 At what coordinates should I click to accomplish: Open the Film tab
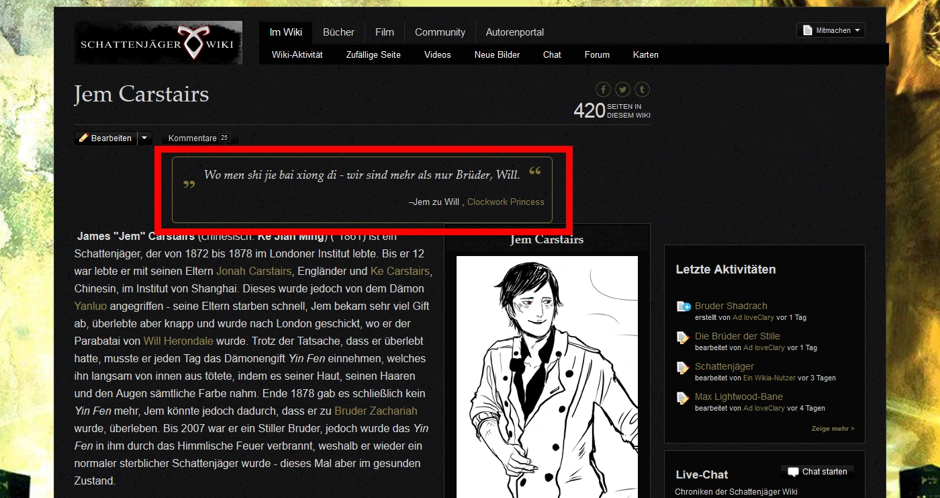(385, 32)
